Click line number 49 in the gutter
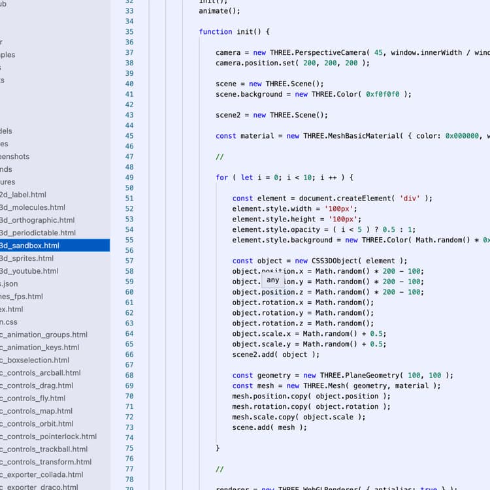Screen dimensions: 490x490 tap(129, 177)
